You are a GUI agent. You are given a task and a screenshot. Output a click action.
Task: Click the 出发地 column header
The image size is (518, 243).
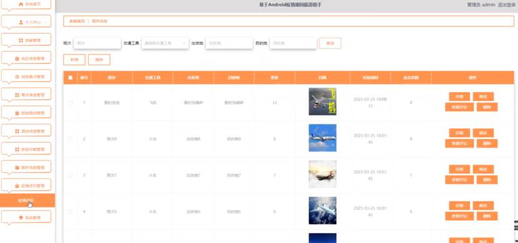193,78
